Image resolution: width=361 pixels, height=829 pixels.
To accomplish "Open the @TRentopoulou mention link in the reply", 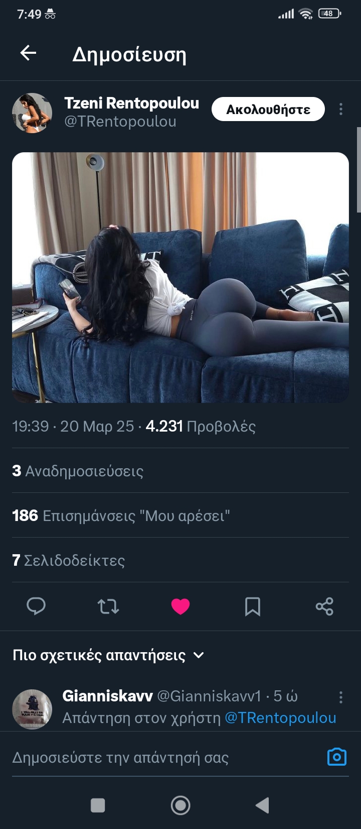I will coord(280,718).
